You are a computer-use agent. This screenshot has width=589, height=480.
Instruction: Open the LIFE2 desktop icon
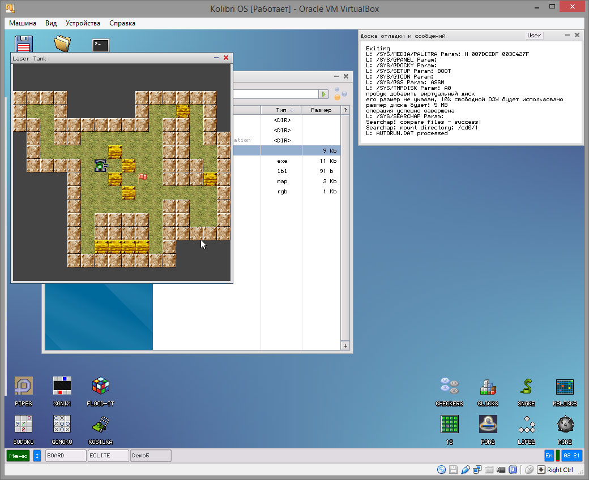[x=526, y=425]
